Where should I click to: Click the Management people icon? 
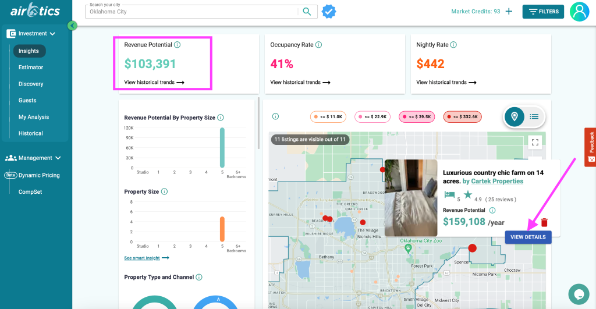(10, 158)
